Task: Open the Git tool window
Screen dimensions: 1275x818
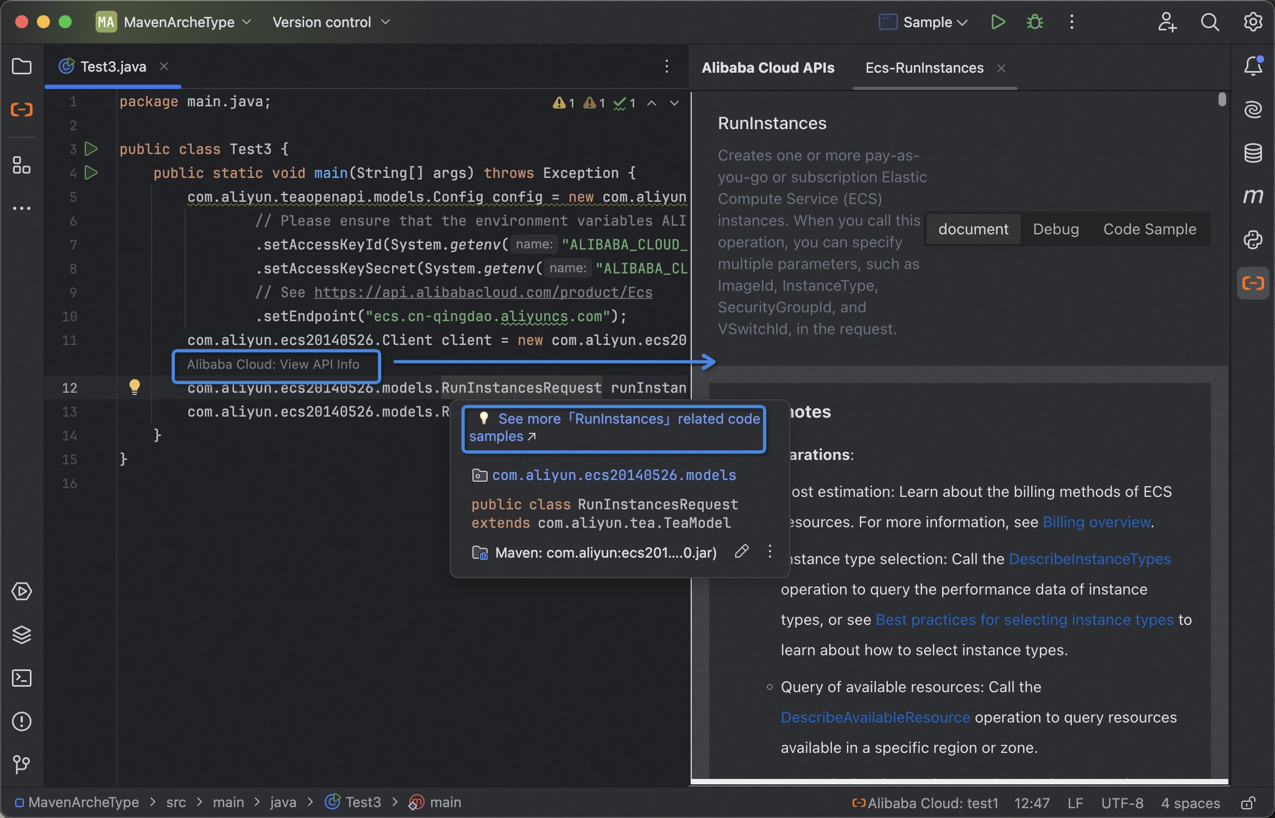Action: [x=22, y=765]
